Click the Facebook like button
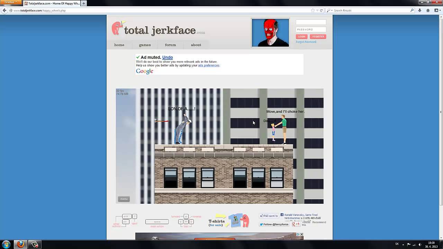Image resolution: width=443 pixels, height=249 pixels. point(269,216)
